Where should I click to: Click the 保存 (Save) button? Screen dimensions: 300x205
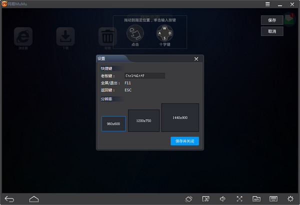pyautogui.click(x=272, y=20)
